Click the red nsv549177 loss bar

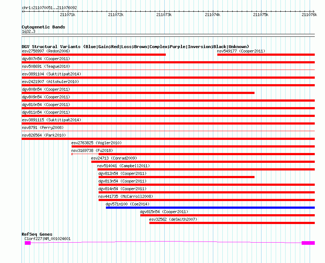click(x=266, y=55)
